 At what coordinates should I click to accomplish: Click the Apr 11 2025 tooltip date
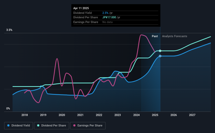click(x=81, y=8)
